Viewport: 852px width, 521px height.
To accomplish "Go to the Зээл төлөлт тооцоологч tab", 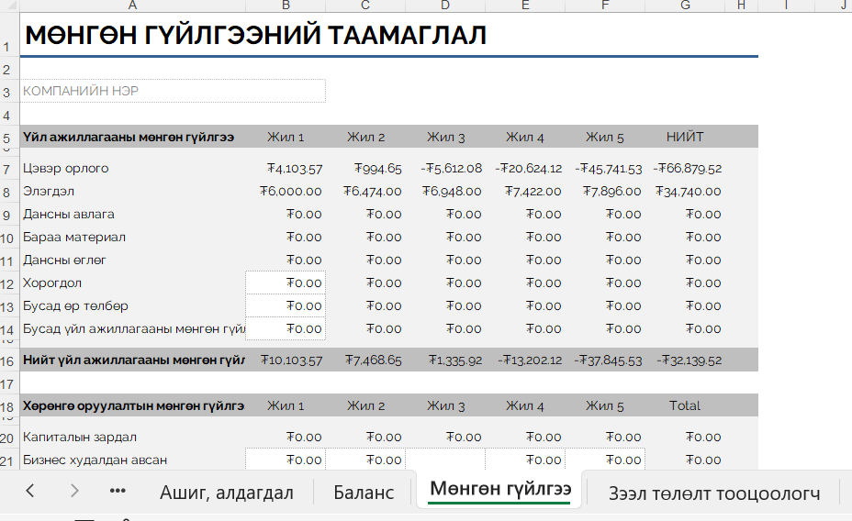I will coord(713,493).
